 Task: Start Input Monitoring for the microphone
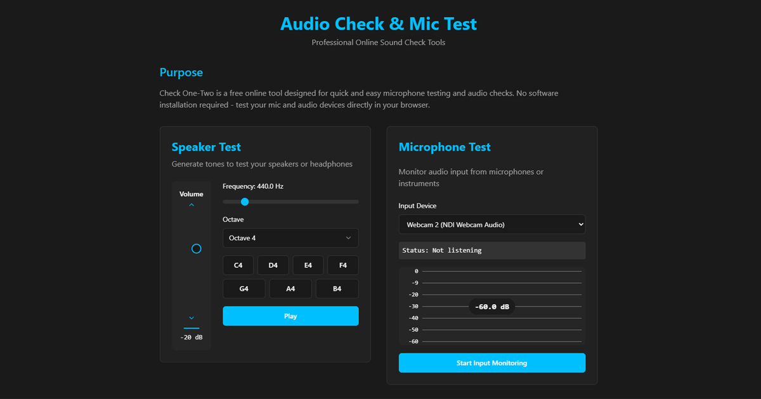491,362
